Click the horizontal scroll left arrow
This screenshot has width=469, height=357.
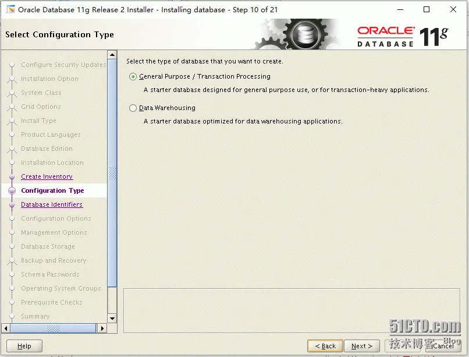[x=6, y=328]
